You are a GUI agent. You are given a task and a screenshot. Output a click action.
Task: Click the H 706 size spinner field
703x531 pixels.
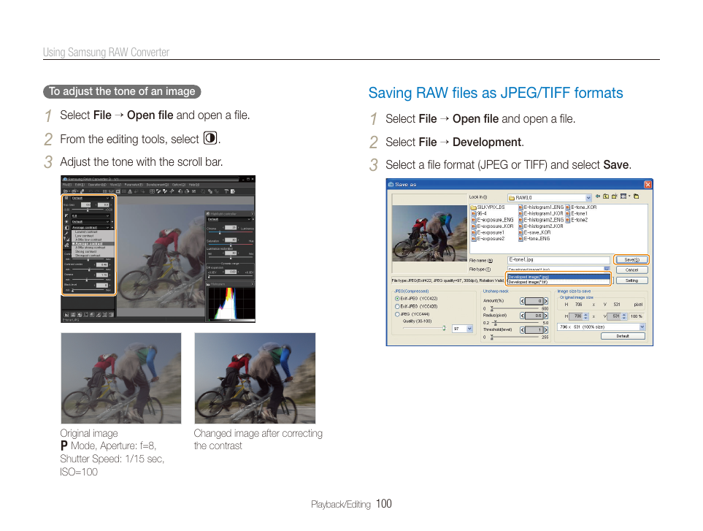point(578,316)
